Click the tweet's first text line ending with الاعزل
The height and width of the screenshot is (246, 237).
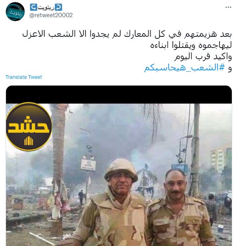pyautogui.click(x=127, y=34)
